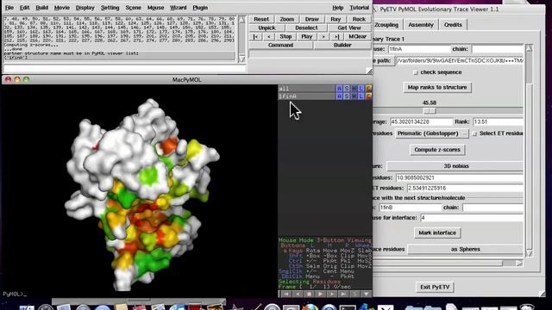Image resolution: width=552 pixels, height=310 pixels.
Task: Play movie using viewer bottom bar
Action: (320, 294)
